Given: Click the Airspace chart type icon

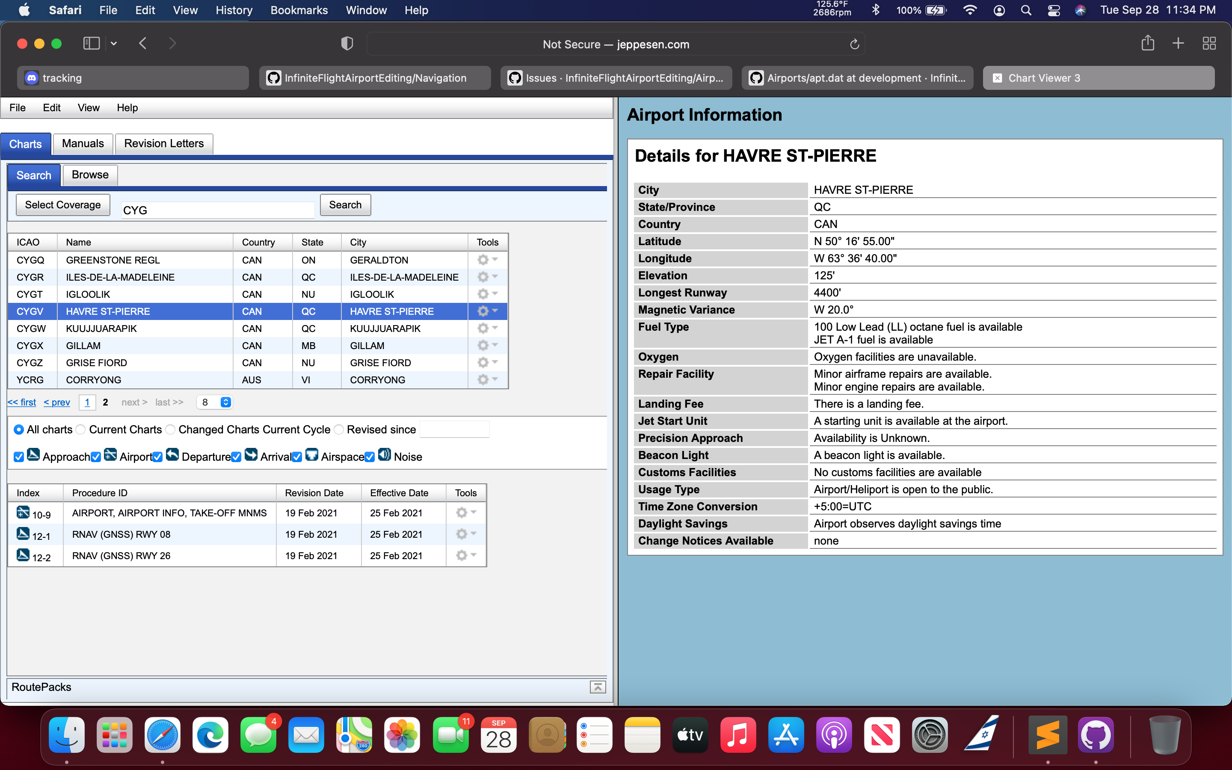Looking at the screenshot, I should coord(313,455).
